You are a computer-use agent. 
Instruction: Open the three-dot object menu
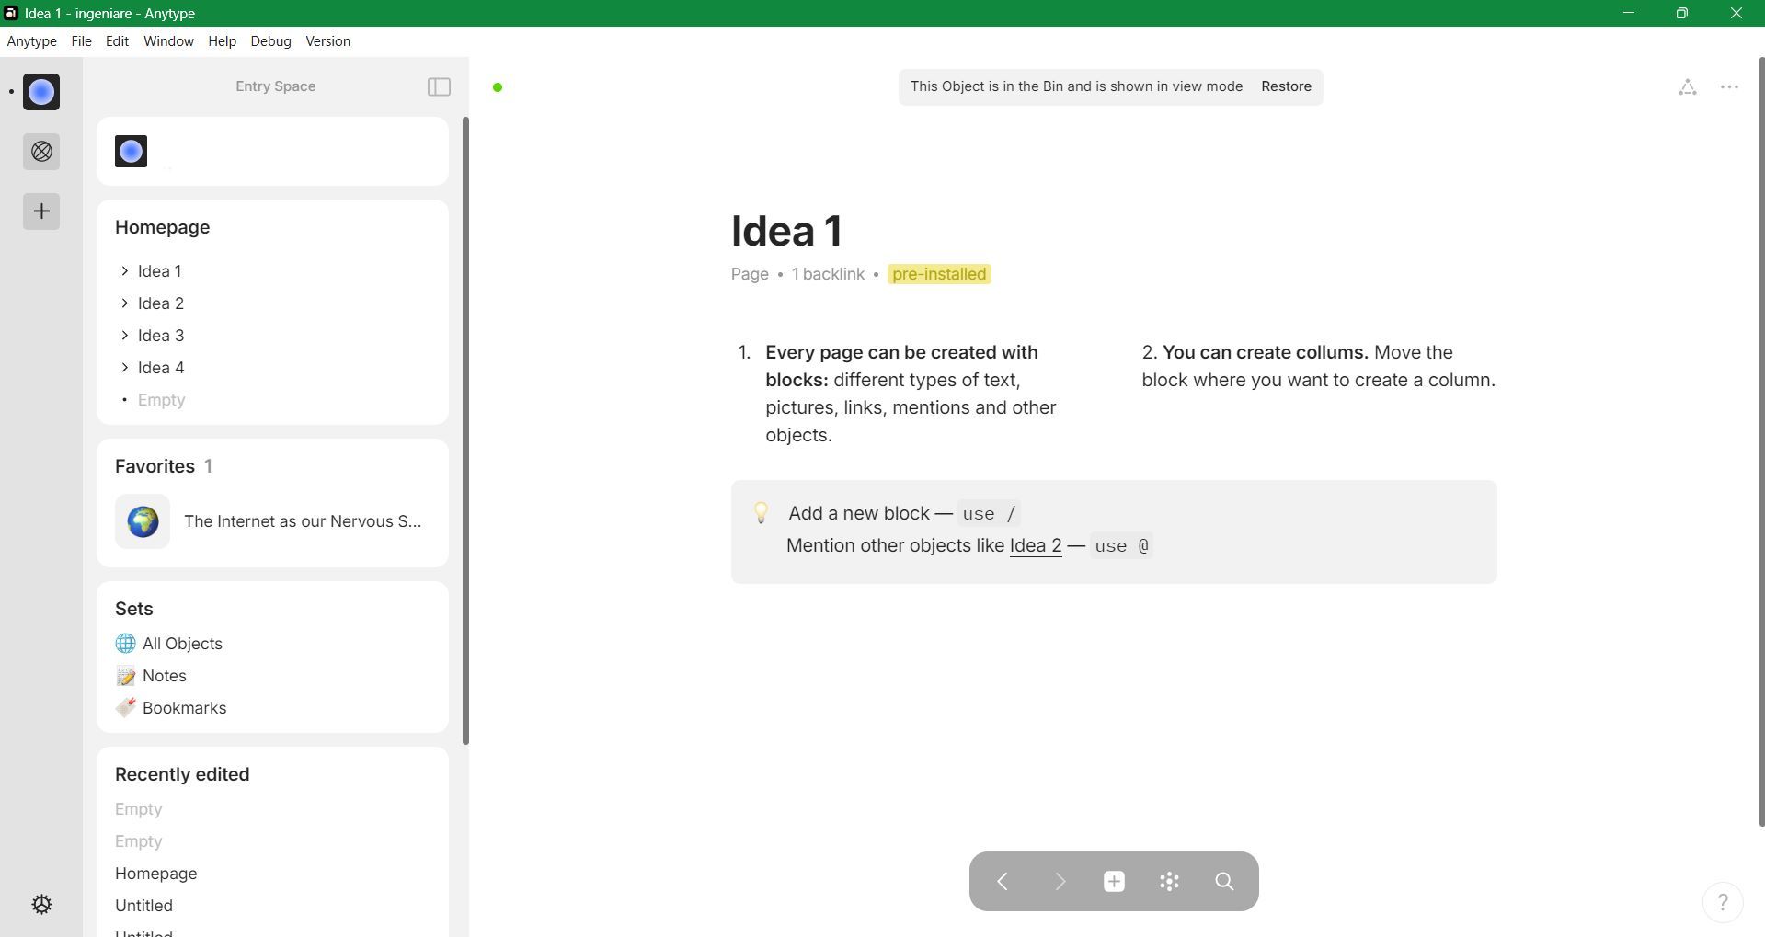click(x=1729, y=87)
